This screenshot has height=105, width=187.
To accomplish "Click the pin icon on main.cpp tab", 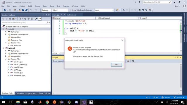I will point(62,15).
